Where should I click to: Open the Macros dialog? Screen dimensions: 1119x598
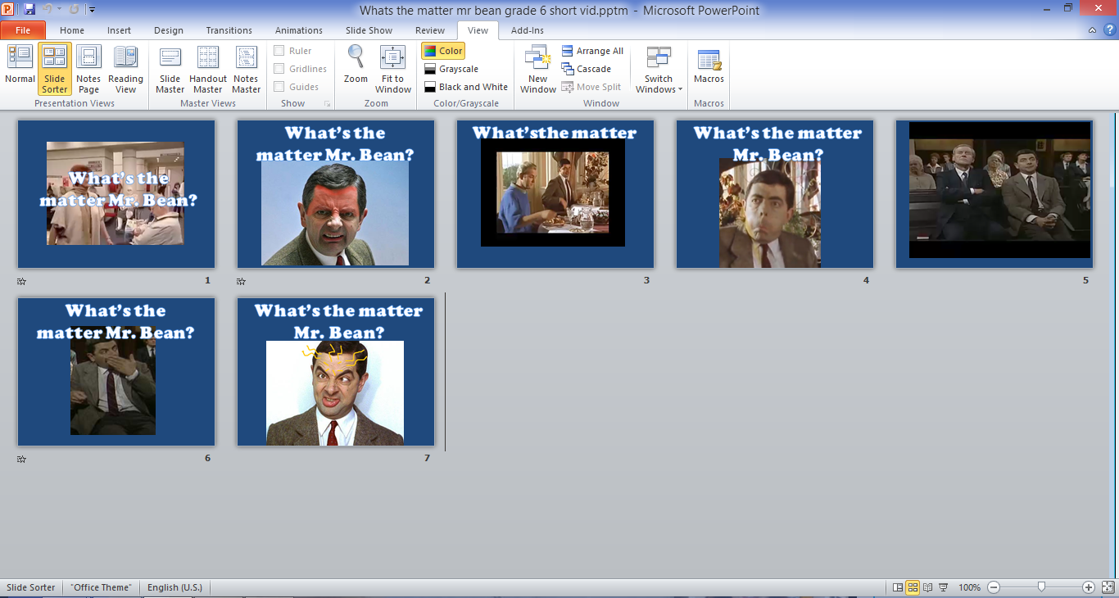pos(709,66)
